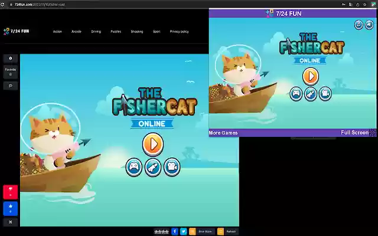Viewport: 378px width, 236px height.
Task: Click the video camera icon on the main page game
Action: click(x=172, y=167)
